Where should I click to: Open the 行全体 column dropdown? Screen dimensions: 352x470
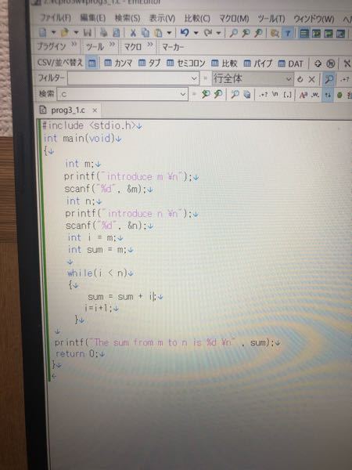point(289,79)
